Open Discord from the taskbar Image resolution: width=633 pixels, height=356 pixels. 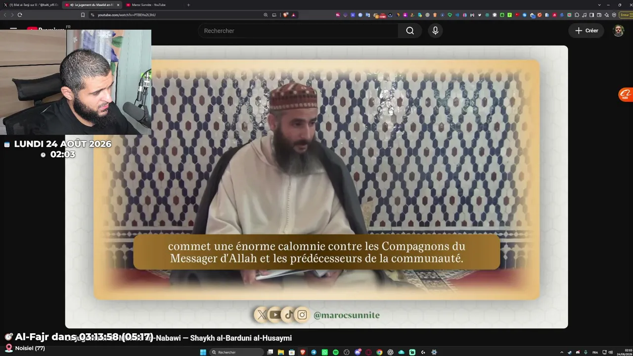pos(358,352)
